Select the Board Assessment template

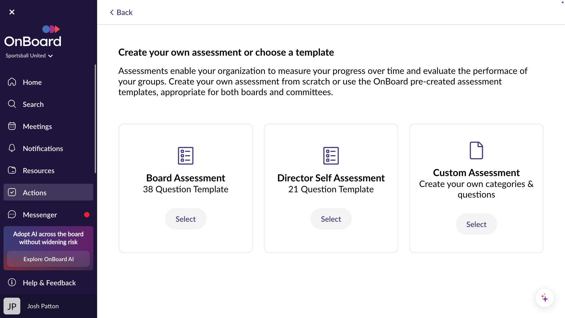tap(186, 219)
